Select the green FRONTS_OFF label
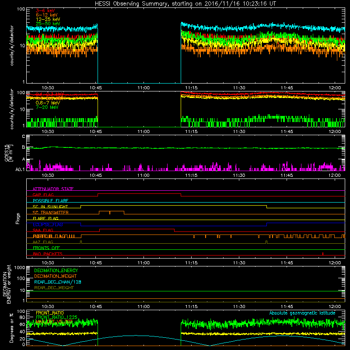The height and width of the screenshot is (350, 350). click(x=46, y=248)
